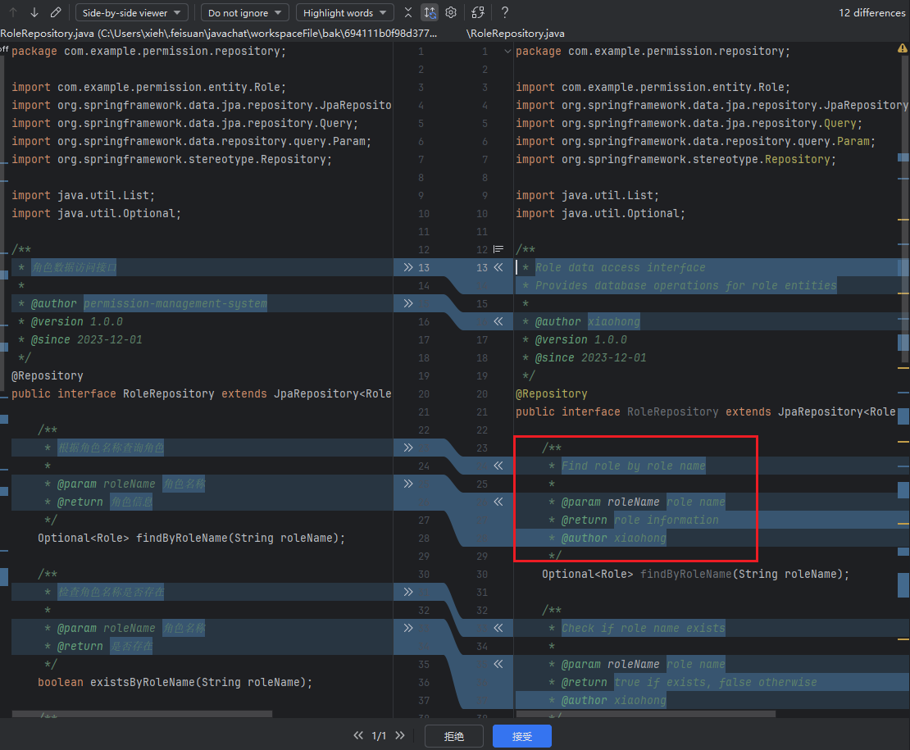
Task: Open the help question mark icon
Action: pyautogui.click(x=505, y=12)
